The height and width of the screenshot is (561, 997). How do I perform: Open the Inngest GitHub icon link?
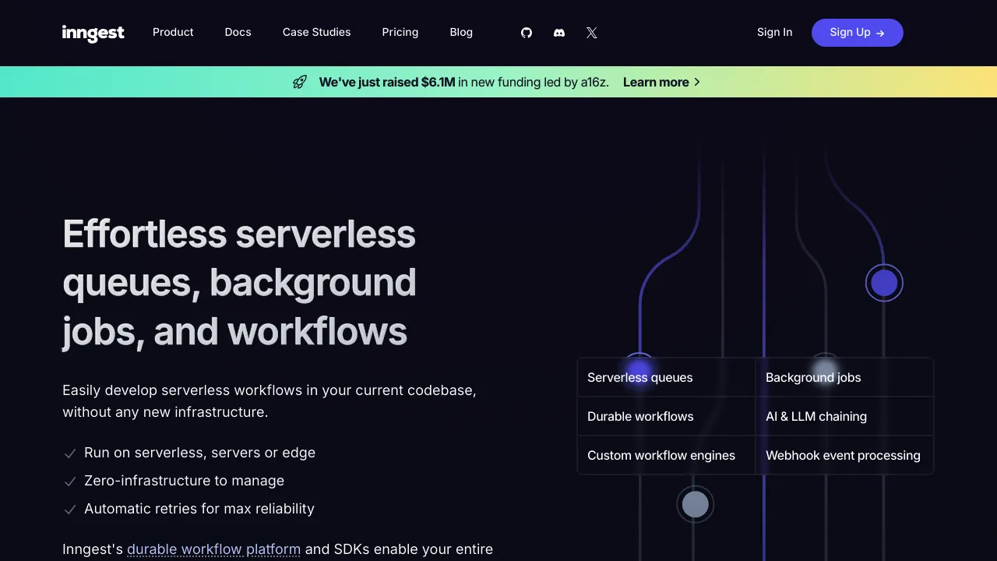pyautogui.click(x=527, y=33)
